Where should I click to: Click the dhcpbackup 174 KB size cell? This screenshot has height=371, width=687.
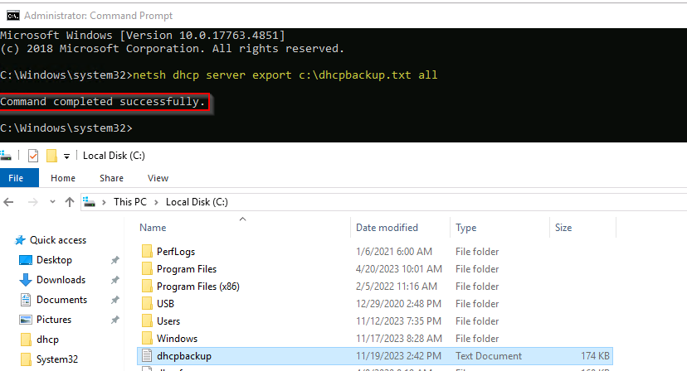point(595,356)
